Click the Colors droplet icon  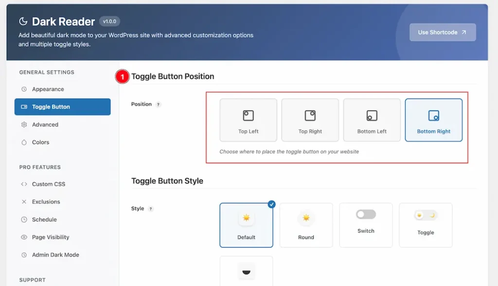coord(24,142)
